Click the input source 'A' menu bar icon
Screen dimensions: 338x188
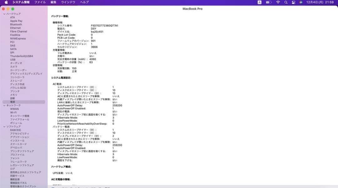click(259, 2)
